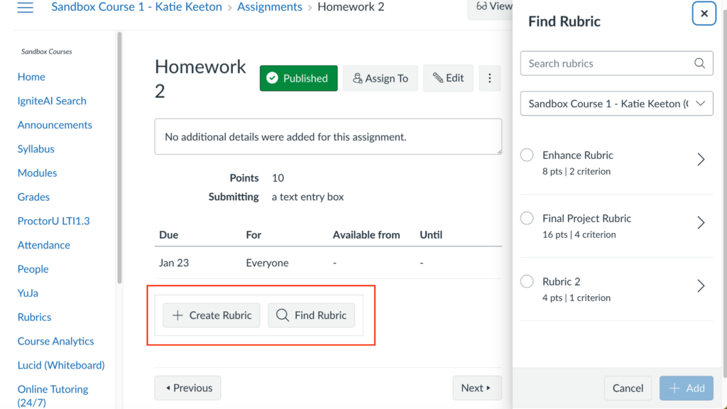
Task: Open the People navigation link
Action: 33,269
